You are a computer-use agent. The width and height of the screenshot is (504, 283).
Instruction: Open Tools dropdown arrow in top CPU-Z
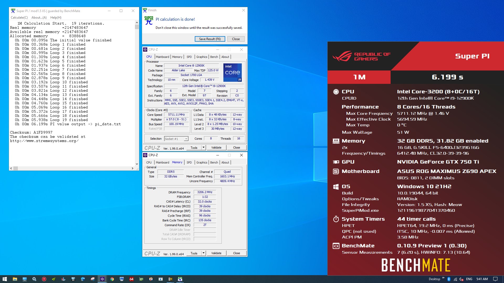coord(203,148)
